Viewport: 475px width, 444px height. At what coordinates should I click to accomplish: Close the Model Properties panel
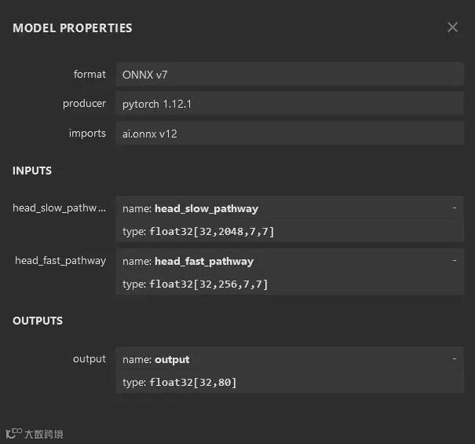(452, 28)
